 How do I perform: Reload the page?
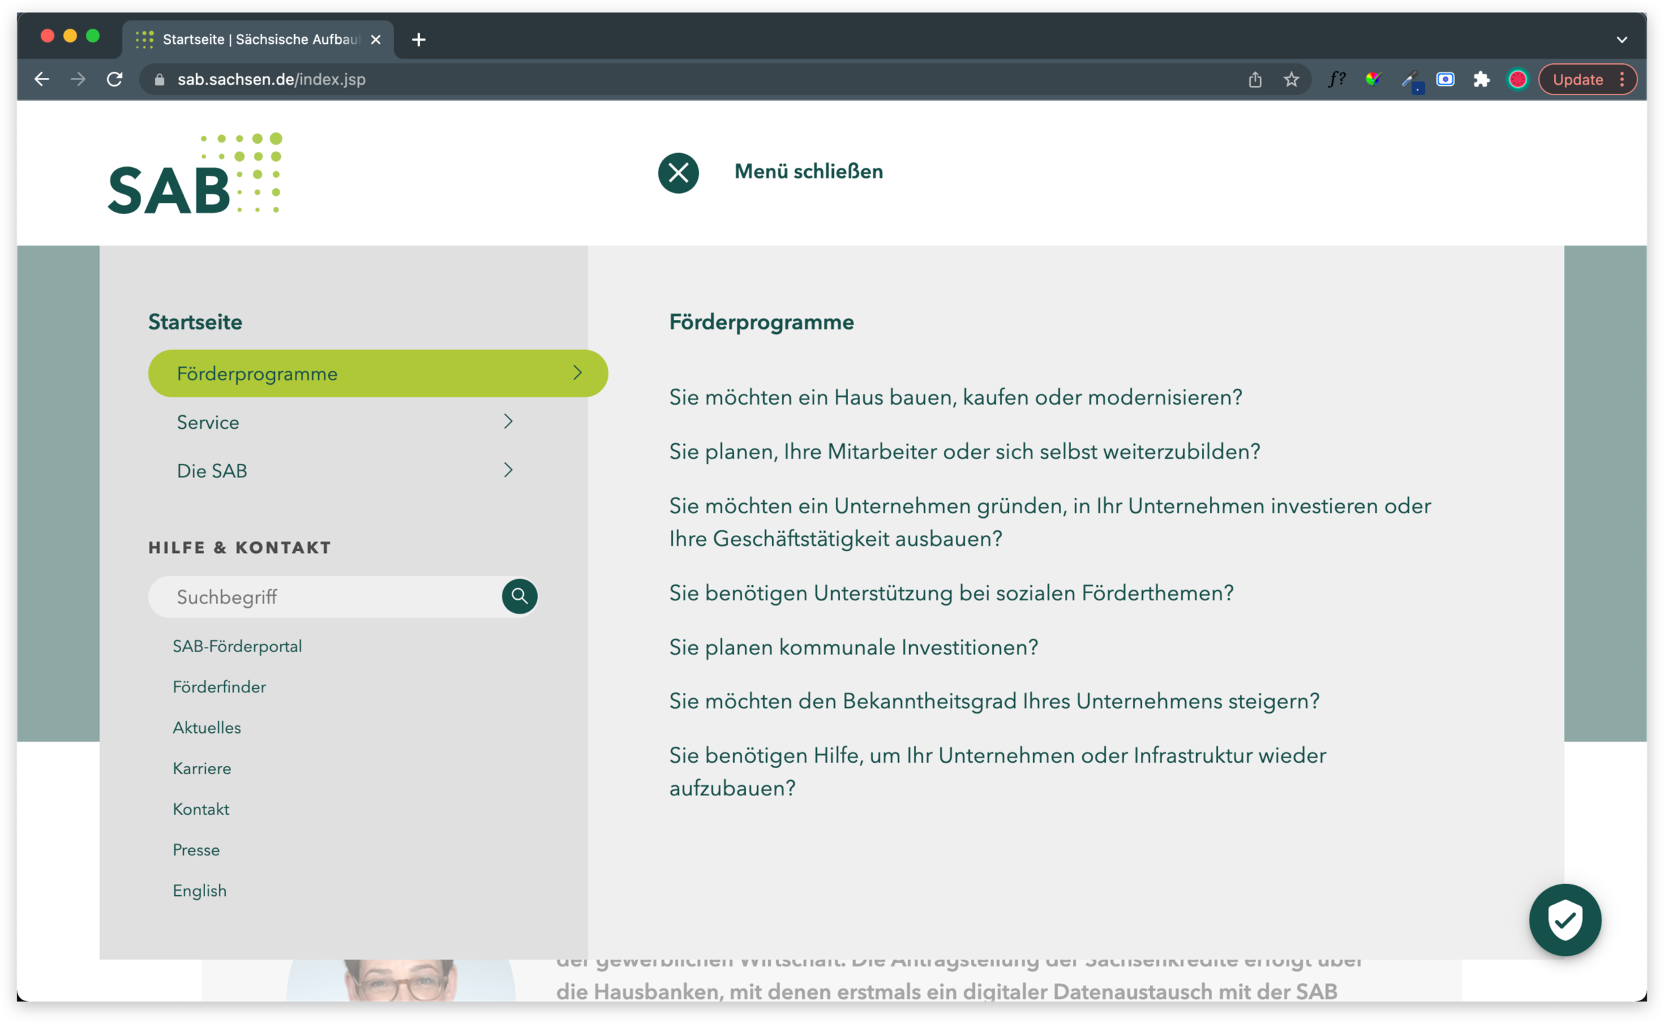(114, 79)
